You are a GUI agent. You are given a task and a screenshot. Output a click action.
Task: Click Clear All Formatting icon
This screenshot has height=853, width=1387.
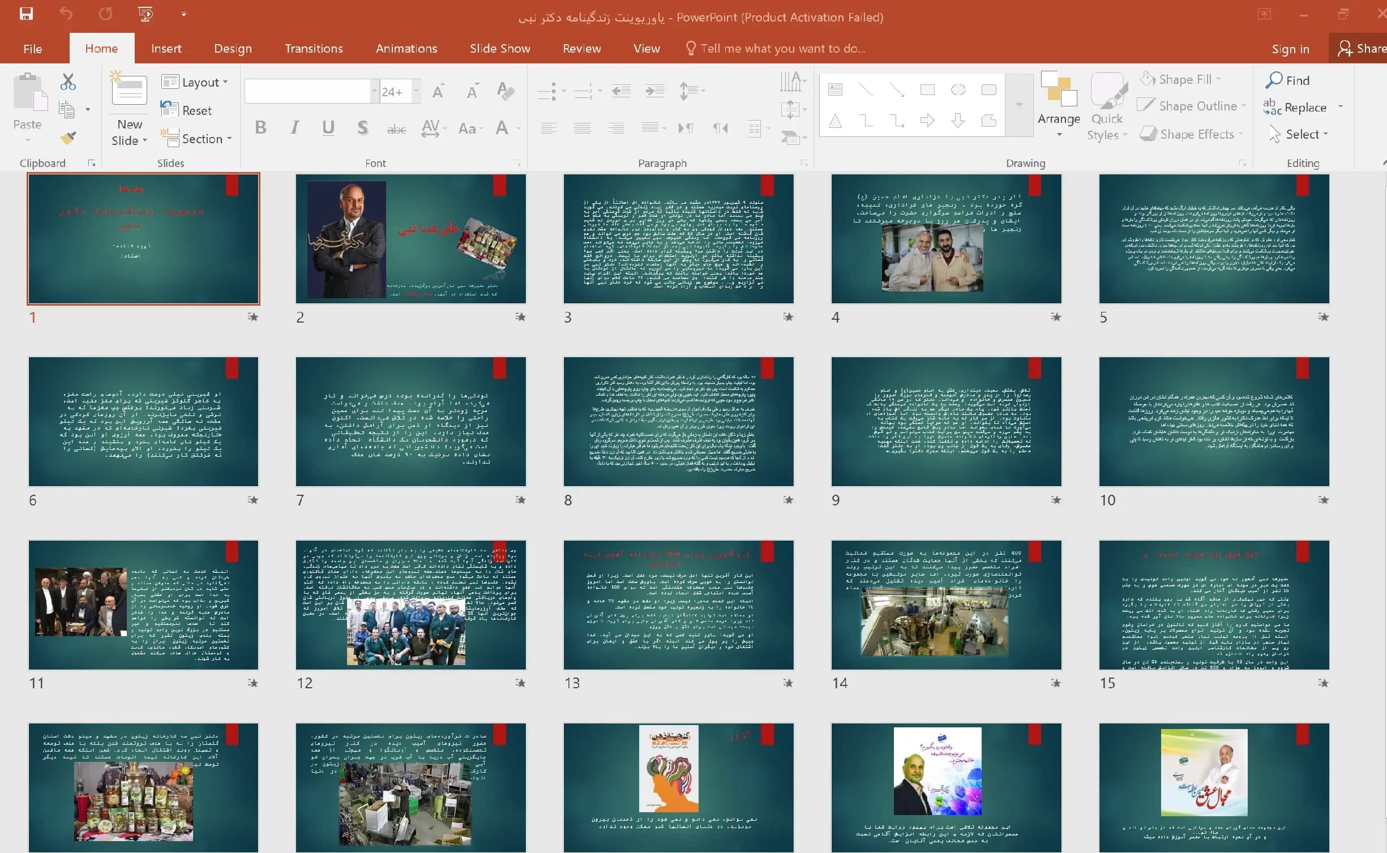click(505, 91)
